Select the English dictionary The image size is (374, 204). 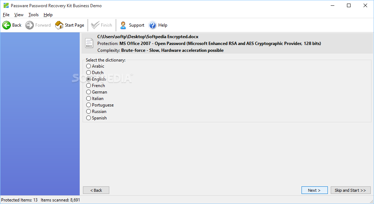coord(96,79)
